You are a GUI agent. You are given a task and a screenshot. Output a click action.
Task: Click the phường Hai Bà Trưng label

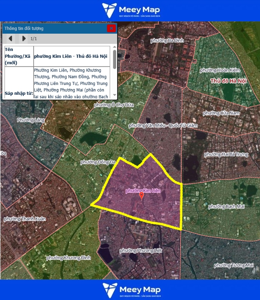226,154
